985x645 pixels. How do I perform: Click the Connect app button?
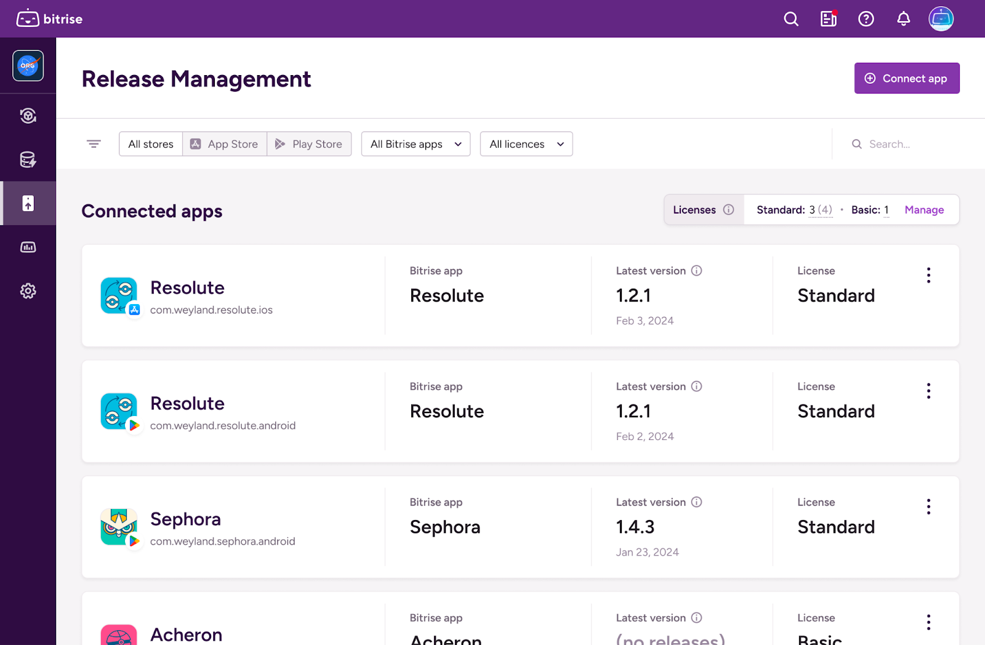(907, 78)
